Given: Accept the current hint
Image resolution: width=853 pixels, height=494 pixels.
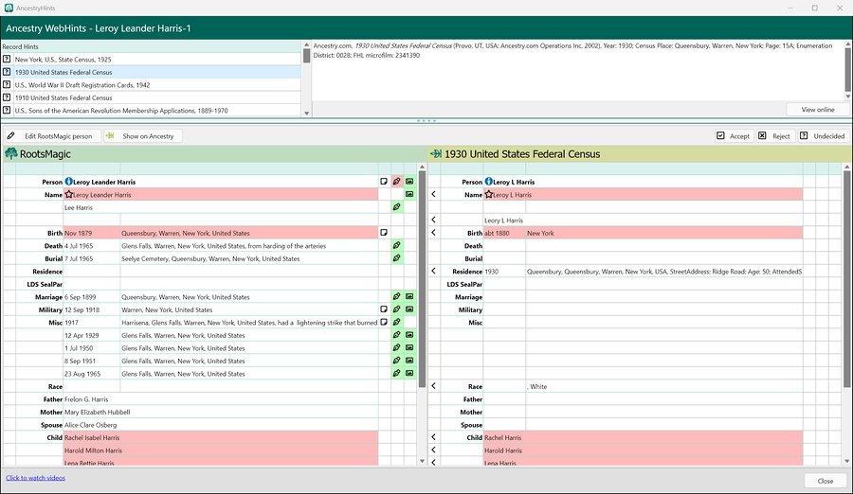Looking at the screenshot, I should pyautogui.click(x=733, y=136).
